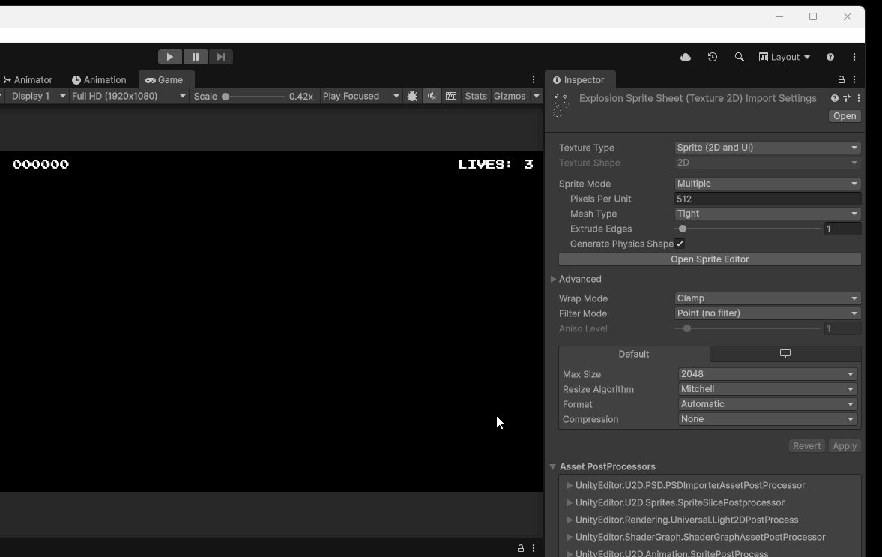
Task: Open the global search magnifier icon
Action: 739,57
